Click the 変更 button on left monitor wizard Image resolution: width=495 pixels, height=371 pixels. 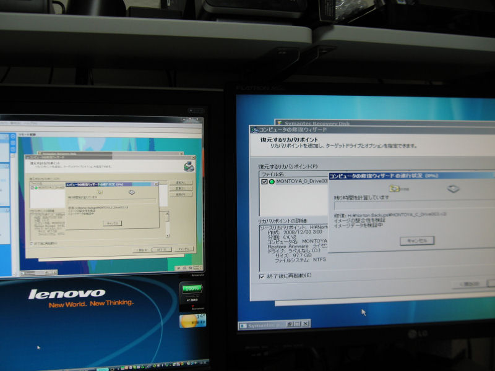tap(181, 189)
